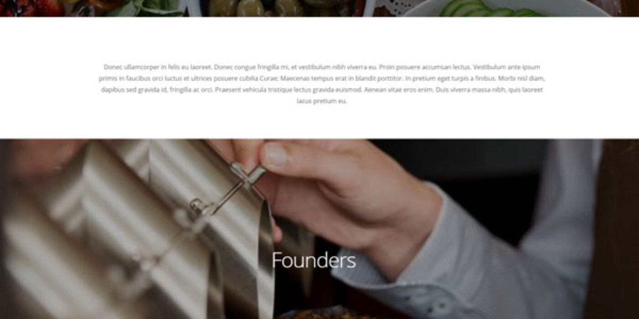Click the phrase 'Morbi nisl diam'
The height and width of the screenshot is (319, 639).
(x=521, y=78)
